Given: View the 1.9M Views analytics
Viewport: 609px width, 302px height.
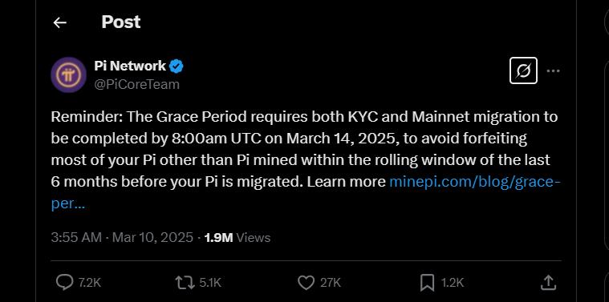Looking at the screenshot, I should coord(238,237).
